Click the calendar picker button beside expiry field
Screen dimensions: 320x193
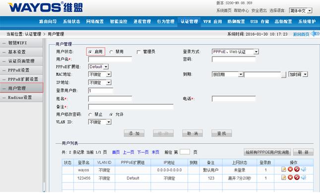pos(284,75)
